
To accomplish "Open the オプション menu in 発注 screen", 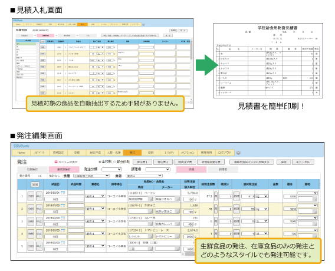I will coord(188,153).
